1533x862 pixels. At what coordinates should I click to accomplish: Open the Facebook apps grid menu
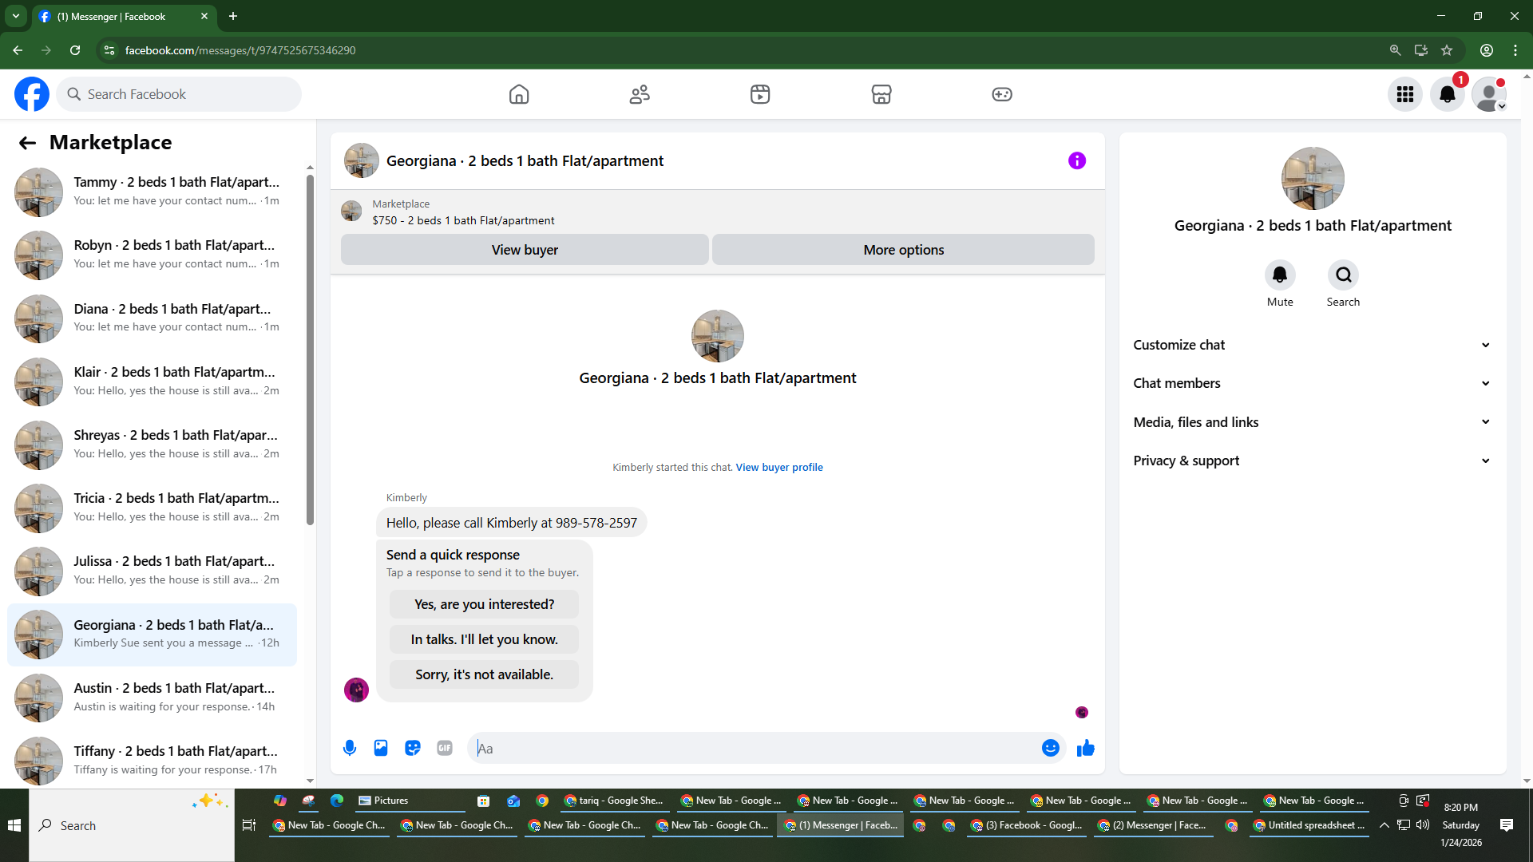[1405, 94]
